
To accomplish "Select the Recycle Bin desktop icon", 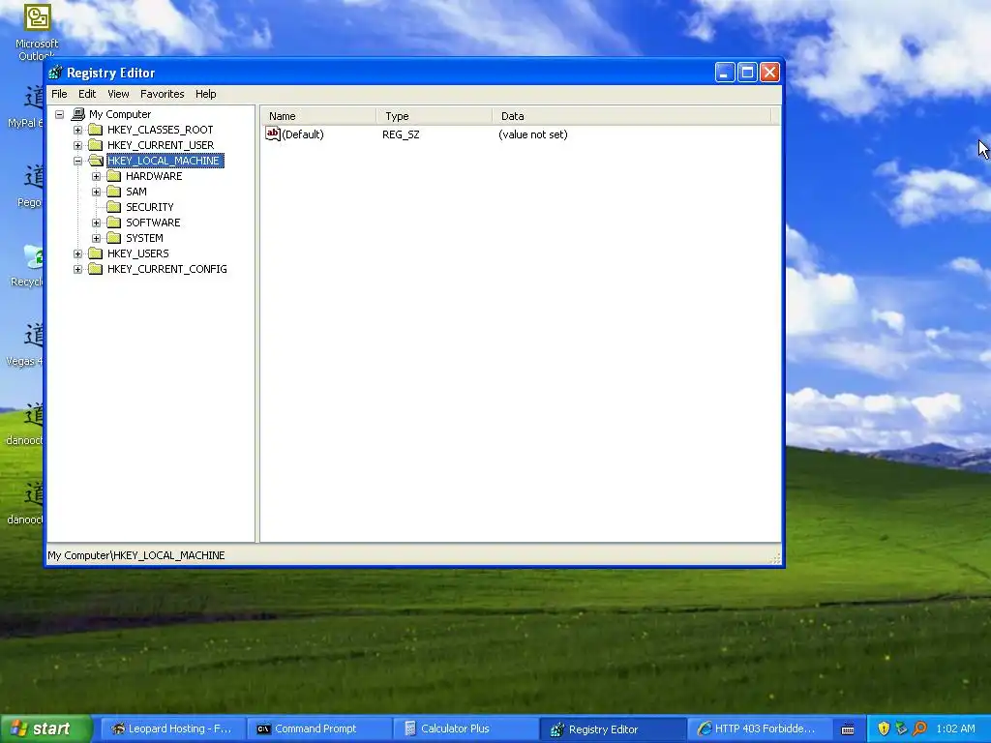I will [x=34, y=257].
